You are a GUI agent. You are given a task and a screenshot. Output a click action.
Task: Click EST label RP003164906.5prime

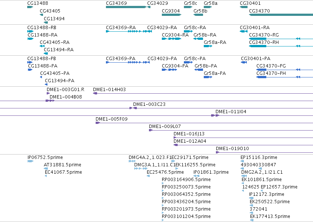coord(186,180)
